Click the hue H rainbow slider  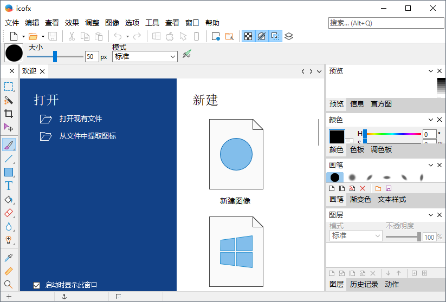tap(393, 134)
